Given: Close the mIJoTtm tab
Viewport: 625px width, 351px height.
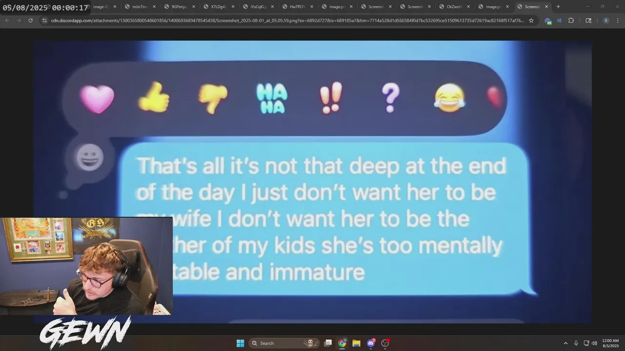Looking at the screenshot, I should pyautogui.click(x=154, y=7).
